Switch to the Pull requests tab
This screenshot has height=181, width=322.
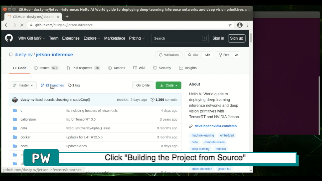click(x=83, y=68)
